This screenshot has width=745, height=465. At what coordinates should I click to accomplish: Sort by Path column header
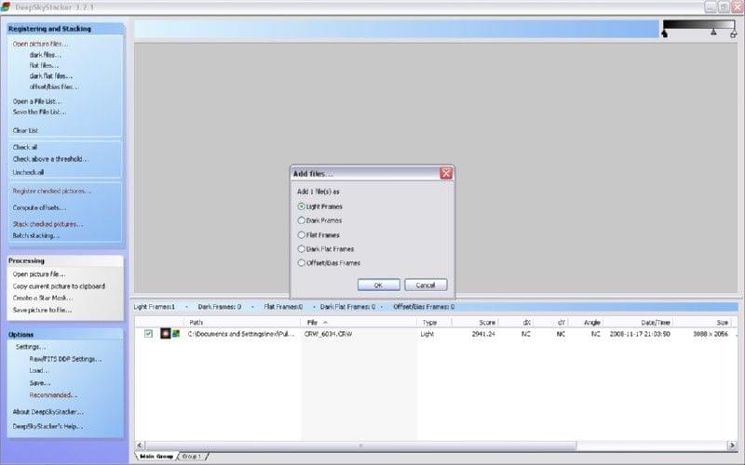coord(242,322)
